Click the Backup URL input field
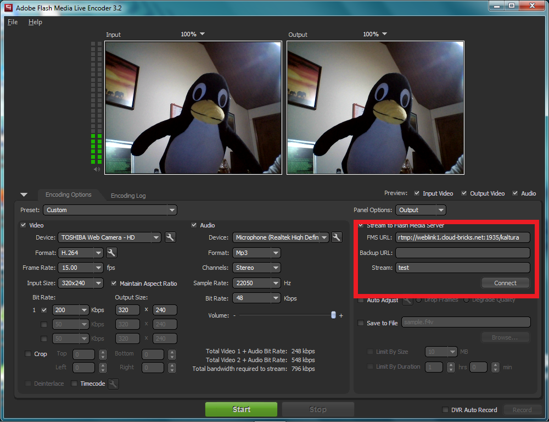549x422 pixels. point(463,252)
